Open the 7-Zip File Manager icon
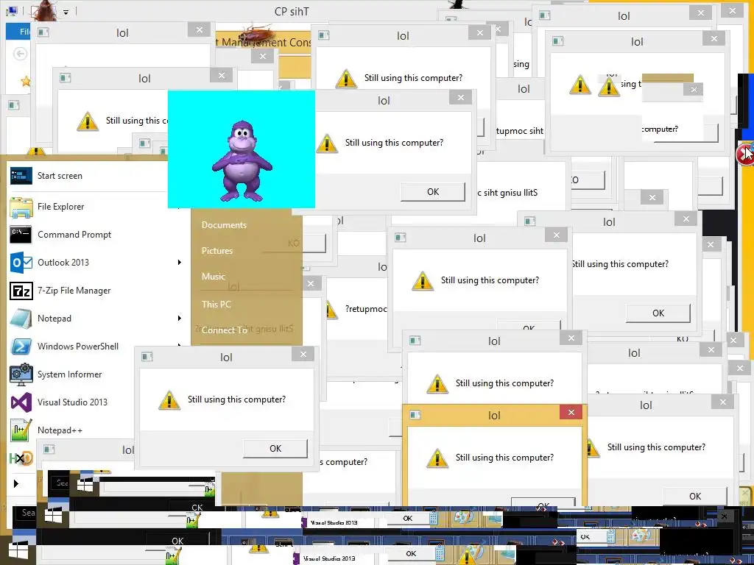754x565 pixels. click(21, 291)
